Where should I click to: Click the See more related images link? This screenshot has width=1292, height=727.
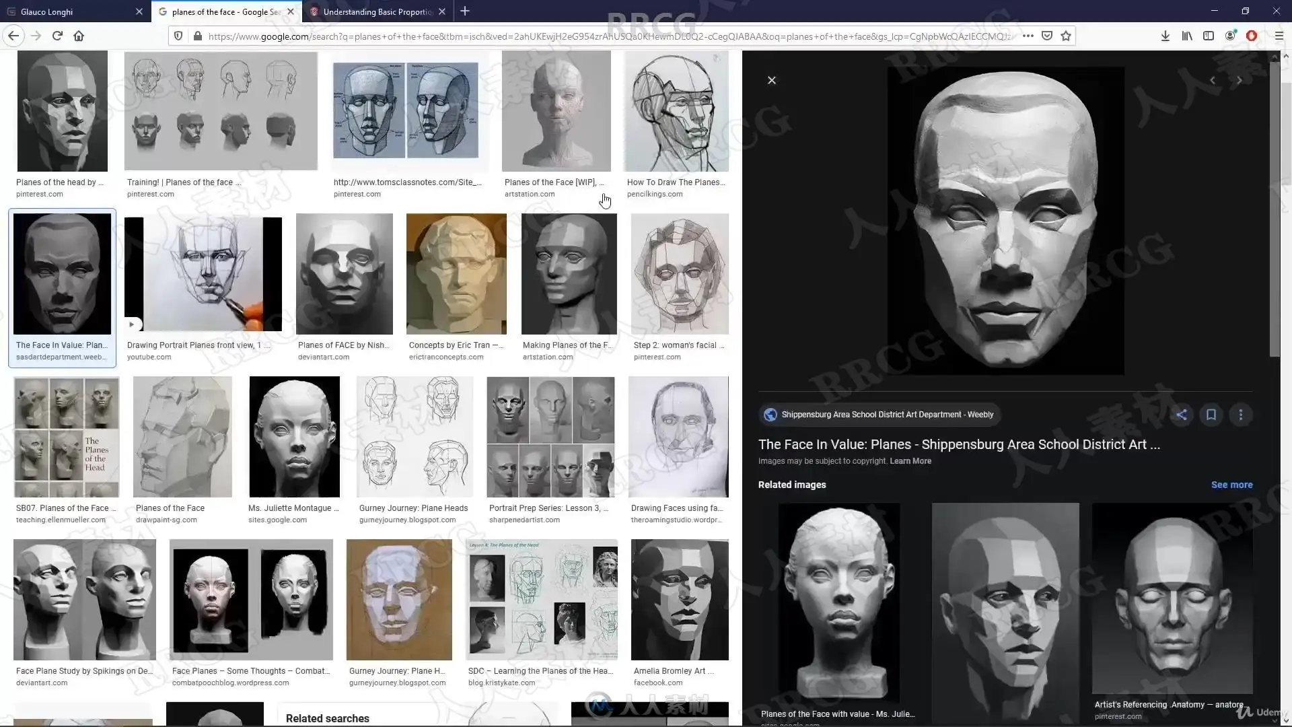point(1231,485)
